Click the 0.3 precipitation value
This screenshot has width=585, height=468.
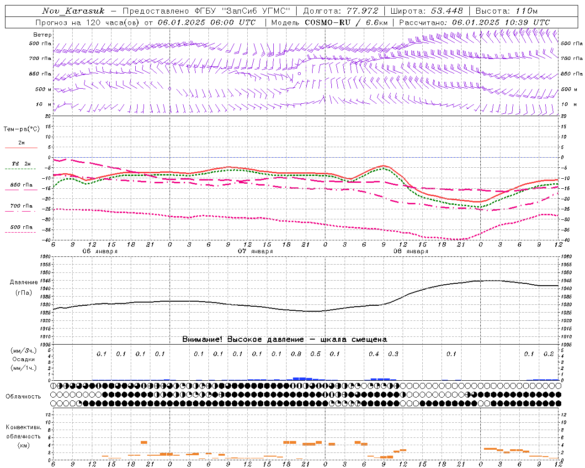coord(393,354)
